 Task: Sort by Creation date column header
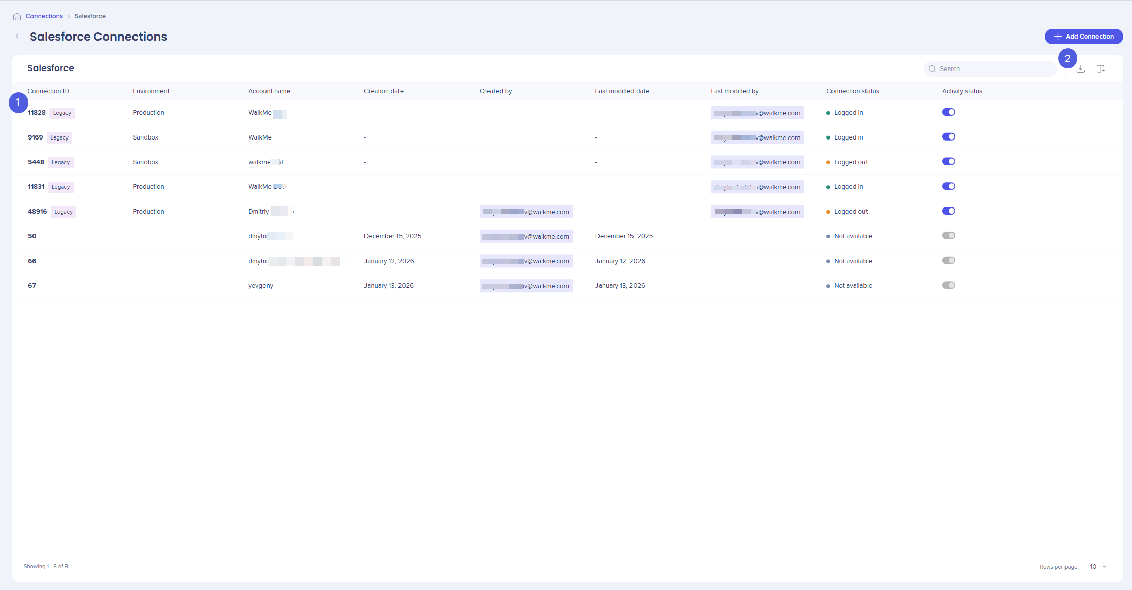click(x=383, y=91)
